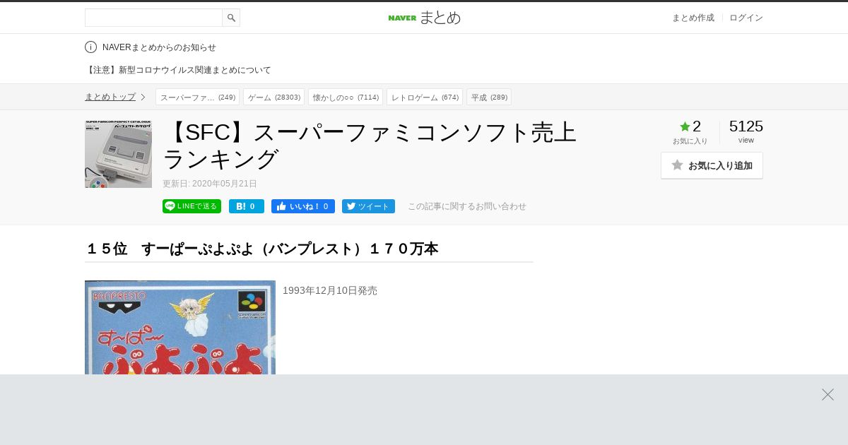Click the Hatena B! bookmark button
848x445 pixels.
(x=247, y=206)
